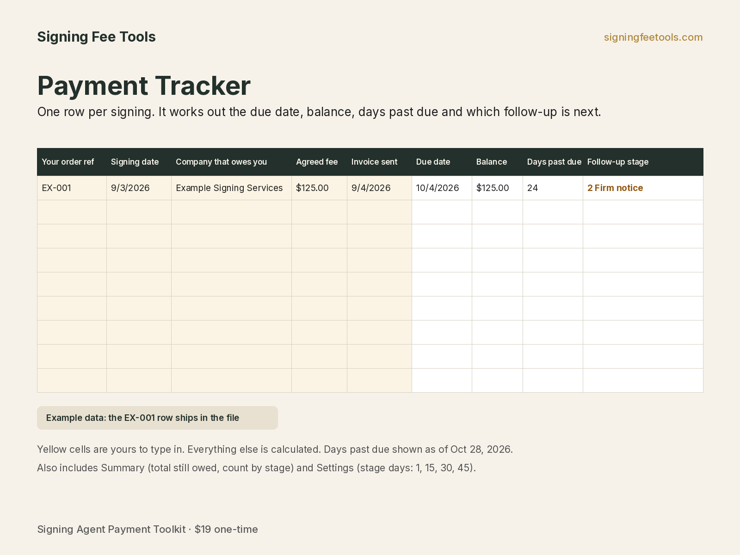Open the signingfeetools.com link
740x555 pixels.
coord(653,37)
